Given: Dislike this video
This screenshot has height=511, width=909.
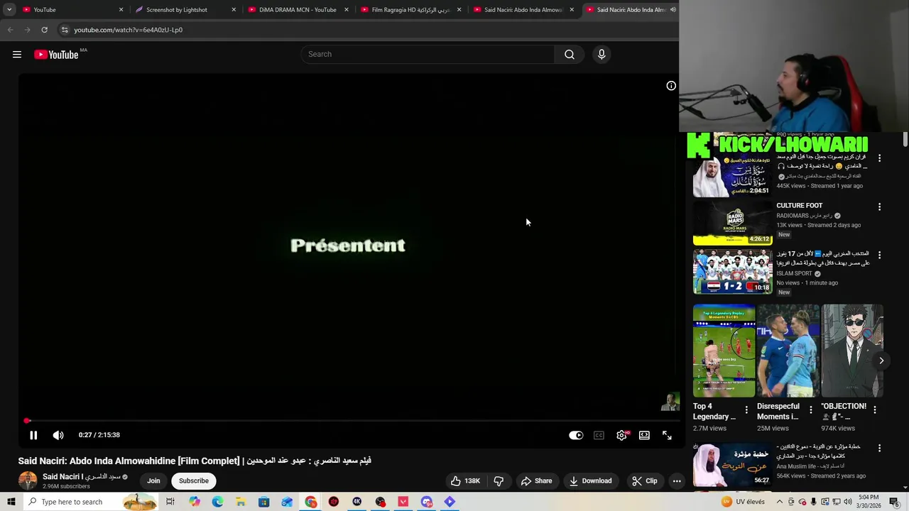Looking at the screenshot, I should coord(499,480).
